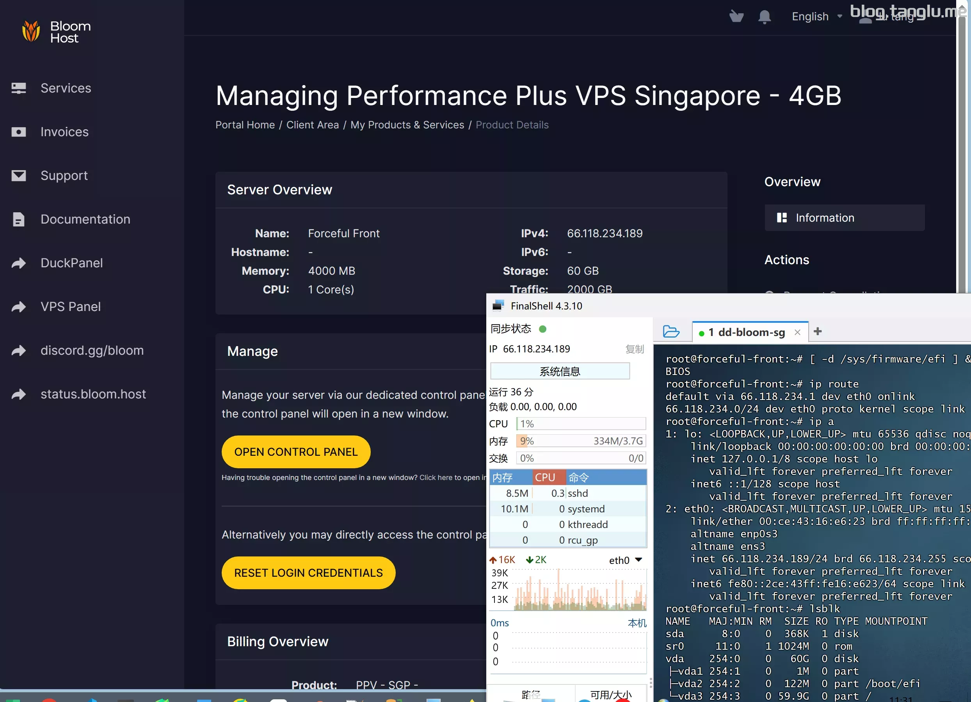971x702 pixels.
Task: Click 复制 to copy IP in FinalShell
Action: 635,349
